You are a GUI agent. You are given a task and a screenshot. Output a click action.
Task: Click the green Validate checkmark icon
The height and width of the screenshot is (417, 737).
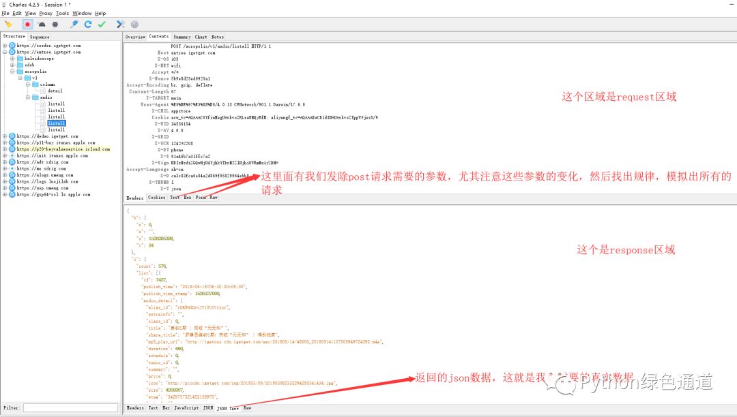102,25
